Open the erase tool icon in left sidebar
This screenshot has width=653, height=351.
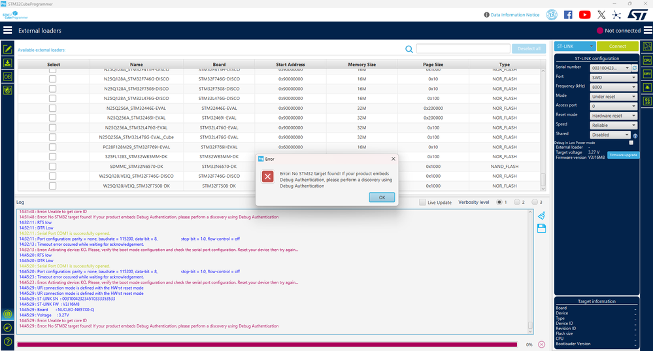[7, 328]
